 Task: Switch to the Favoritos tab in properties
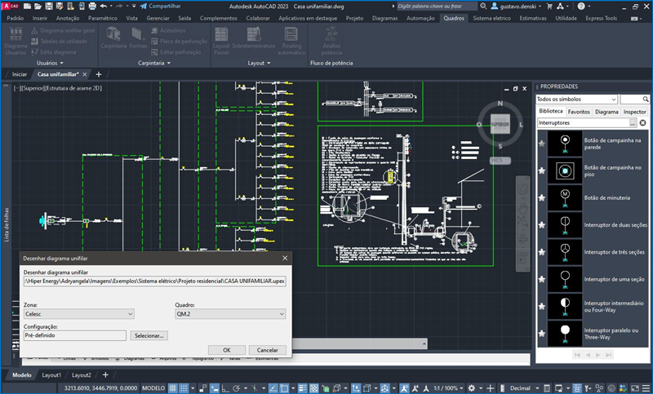pos(579,111)
